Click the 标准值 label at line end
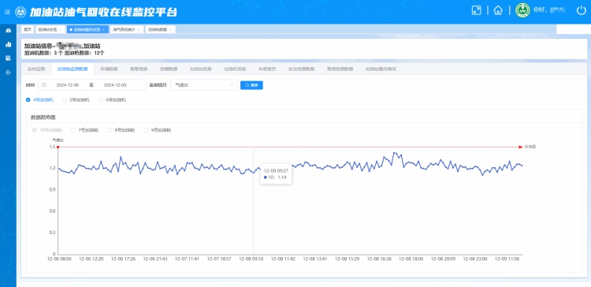The height and width of the screenshot is (287, 591). click(x=530, y=147)
